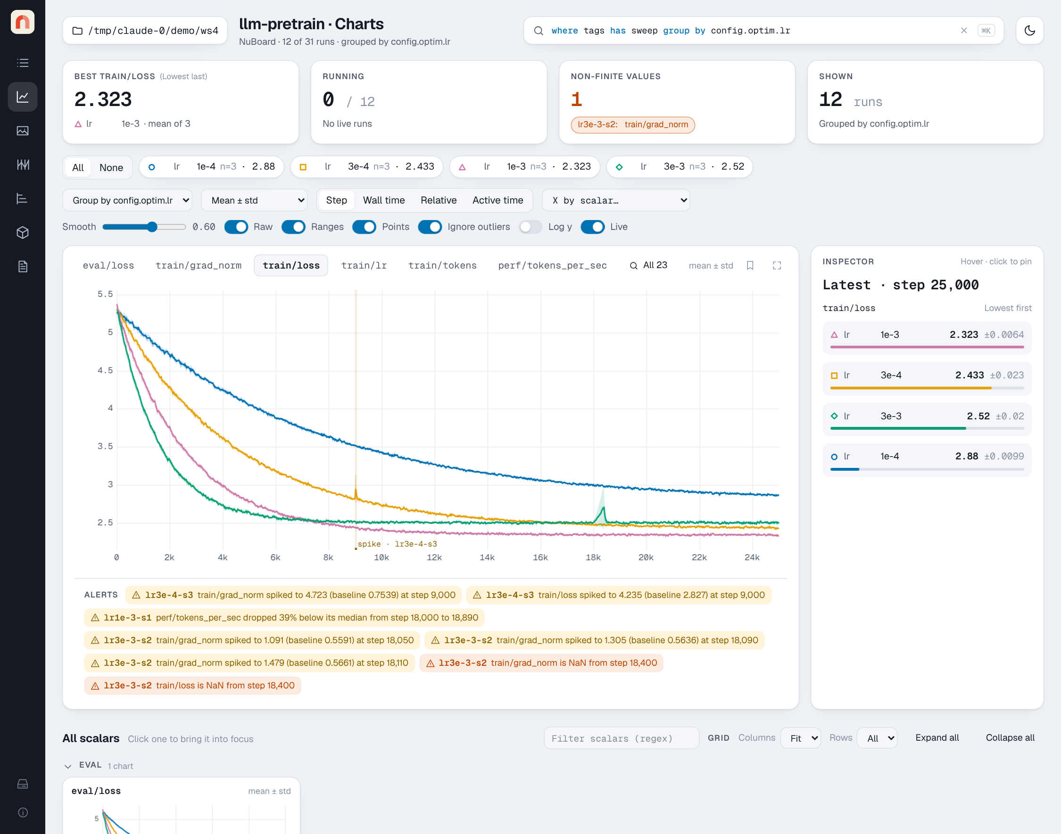
Task: Toggle the Ranges switch
Action: [x=293, y=227]
